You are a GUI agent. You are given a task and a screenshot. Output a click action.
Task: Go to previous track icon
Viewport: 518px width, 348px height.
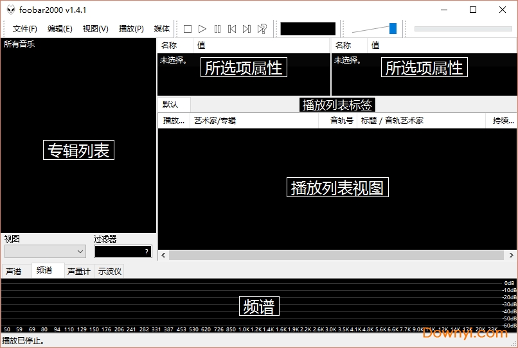coord(232,29)
